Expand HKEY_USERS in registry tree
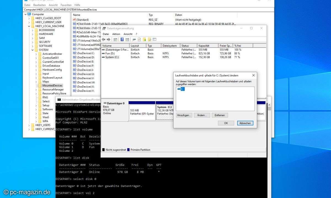This screenshot has height=198, width=331. 29,125
